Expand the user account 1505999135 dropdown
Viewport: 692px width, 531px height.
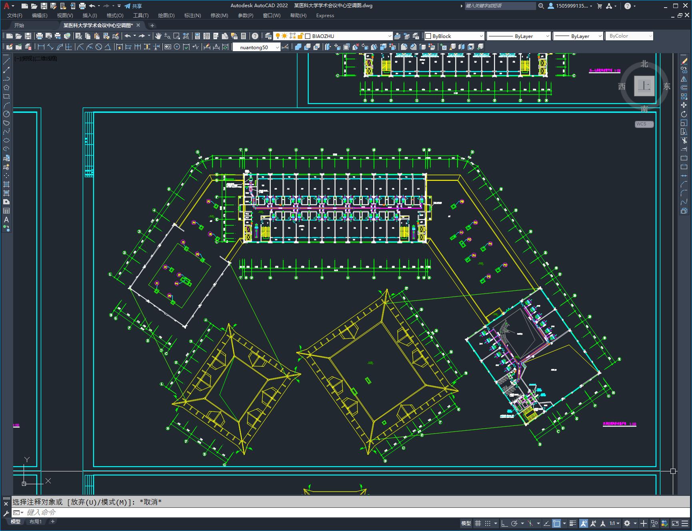click(x=570, y=6)
